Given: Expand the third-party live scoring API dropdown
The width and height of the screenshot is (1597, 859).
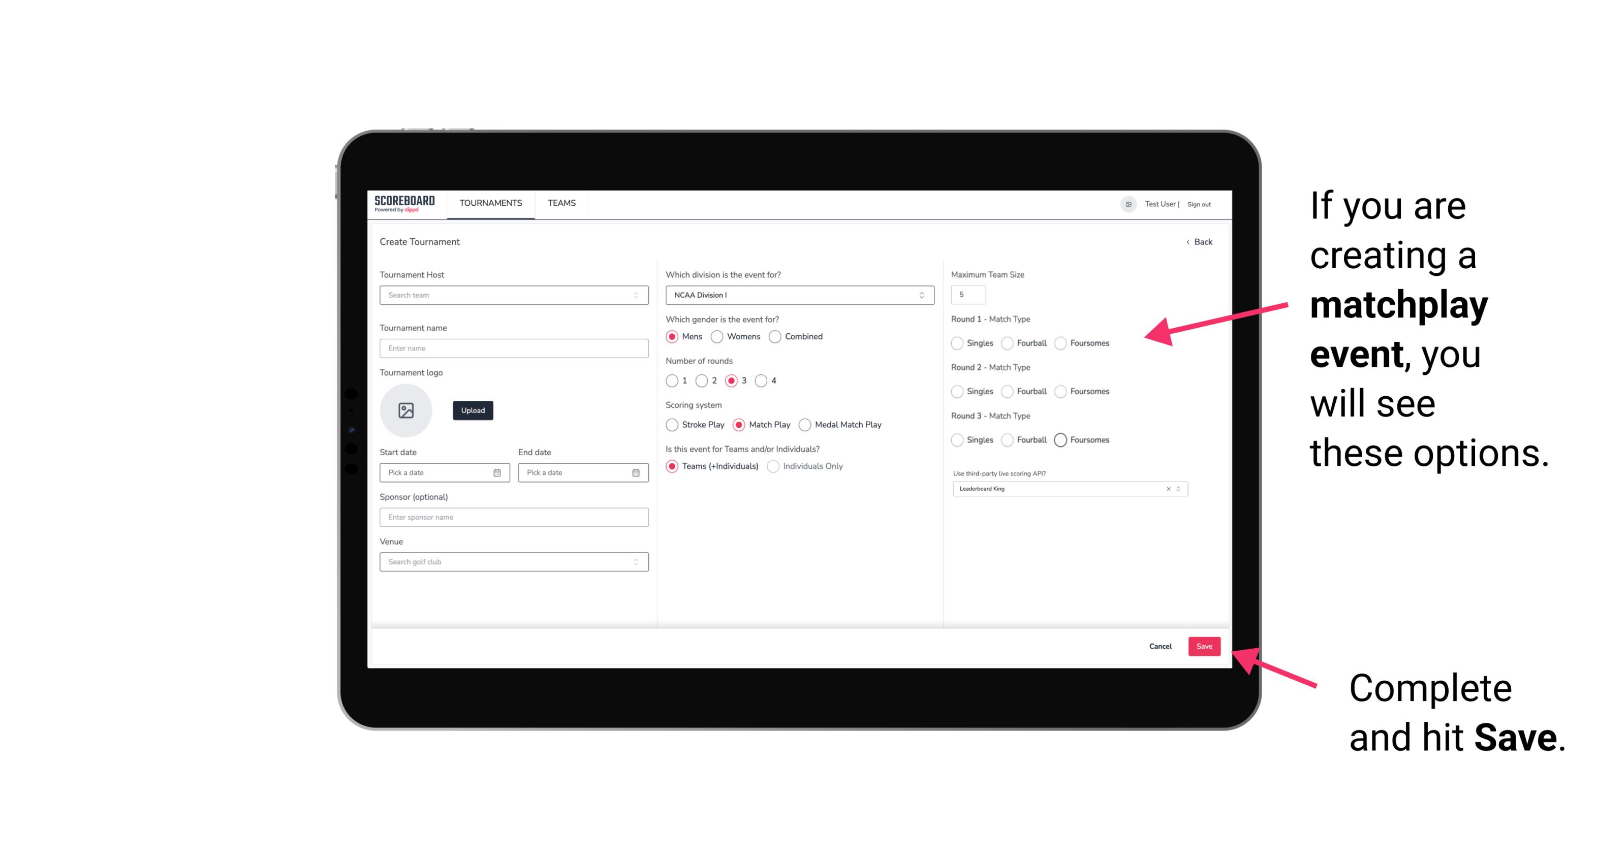Looking at the screenshot, I should point(1178,489).
